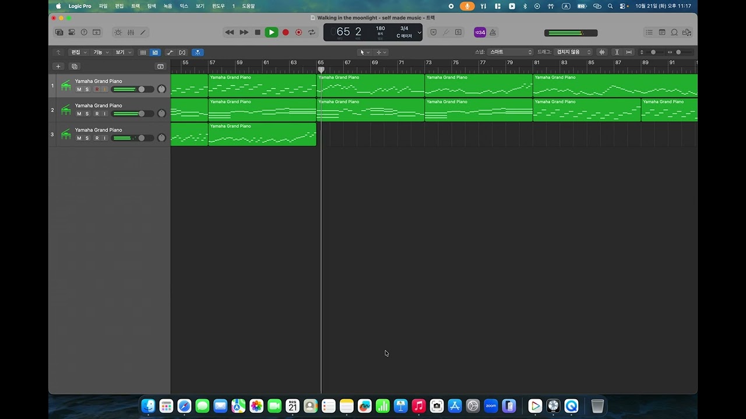Toggle Flex display
This screenshot has height=419, width=746.
[182, 52]
